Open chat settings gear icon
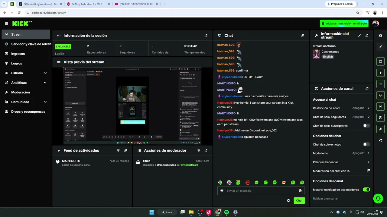Viewport: 387px width, 217px height. pyautogui.click(x=288, y=200)
